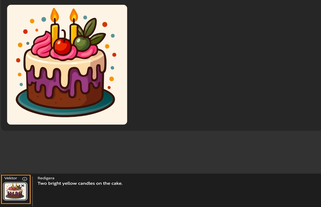
Task: Select the large generated cake image
Action: click(67, 65)
